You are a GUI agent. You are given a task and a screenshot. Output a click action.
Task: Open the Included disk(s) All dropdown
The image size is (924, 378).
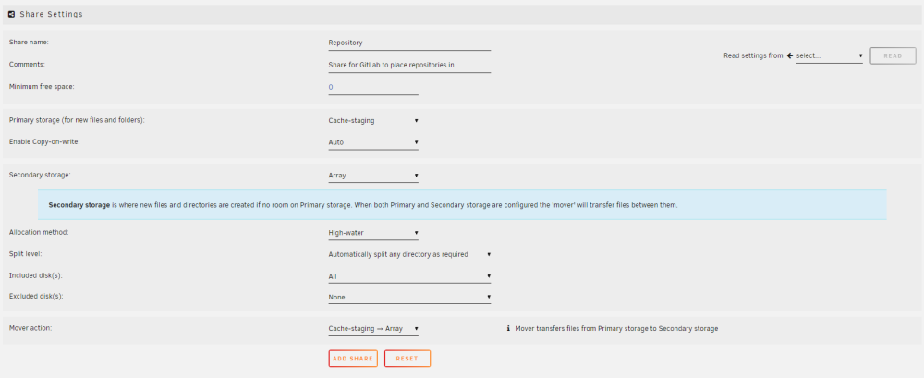point(409,276)
